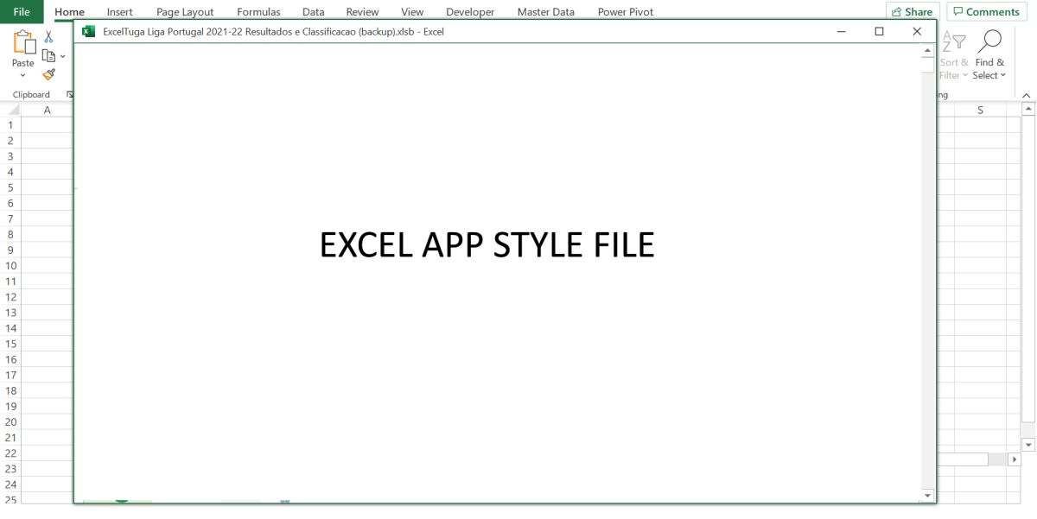
Task: Click the background worksheet's scroll-down arrow
Action: click(1028, 445)
